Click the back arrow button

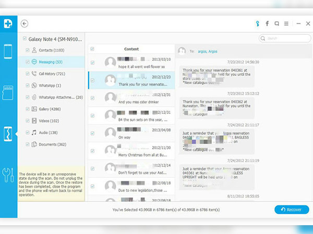coord(25,23)
